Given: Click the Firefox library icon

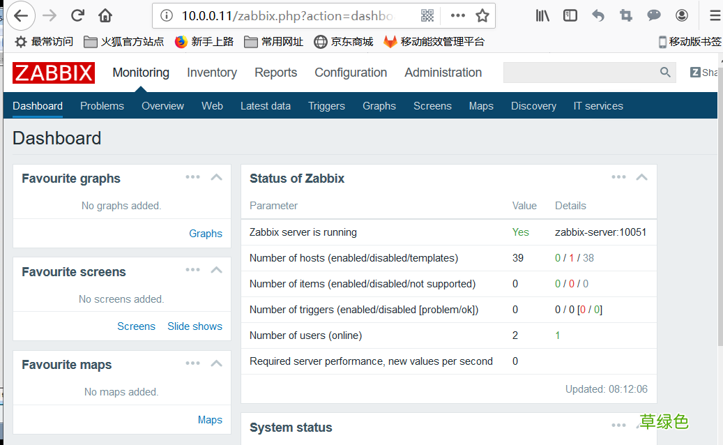Looking at the screenshot, I should (542, 15).
